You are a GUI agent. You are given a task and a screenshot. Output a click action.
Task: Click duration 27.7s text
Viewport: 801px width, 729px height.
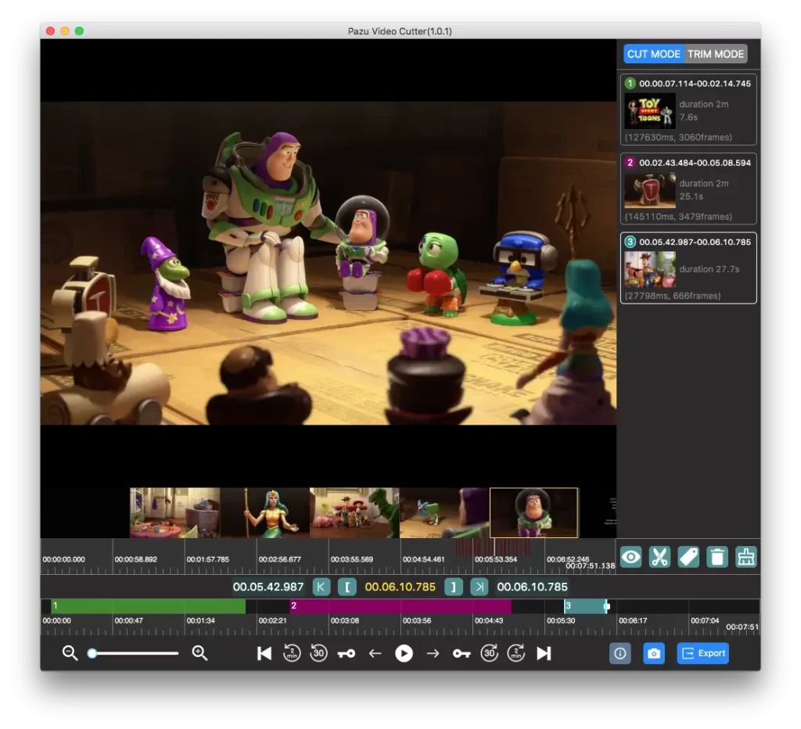point(709,269)
